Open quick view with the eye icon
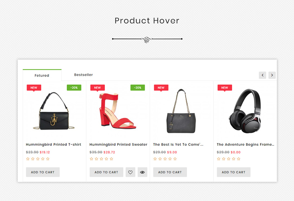The height and width of the screenshot is (201, 294). 142,172
